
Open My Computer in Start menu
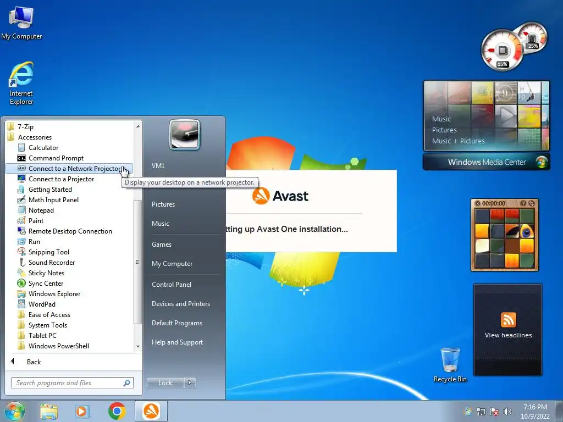pos(172,264)
